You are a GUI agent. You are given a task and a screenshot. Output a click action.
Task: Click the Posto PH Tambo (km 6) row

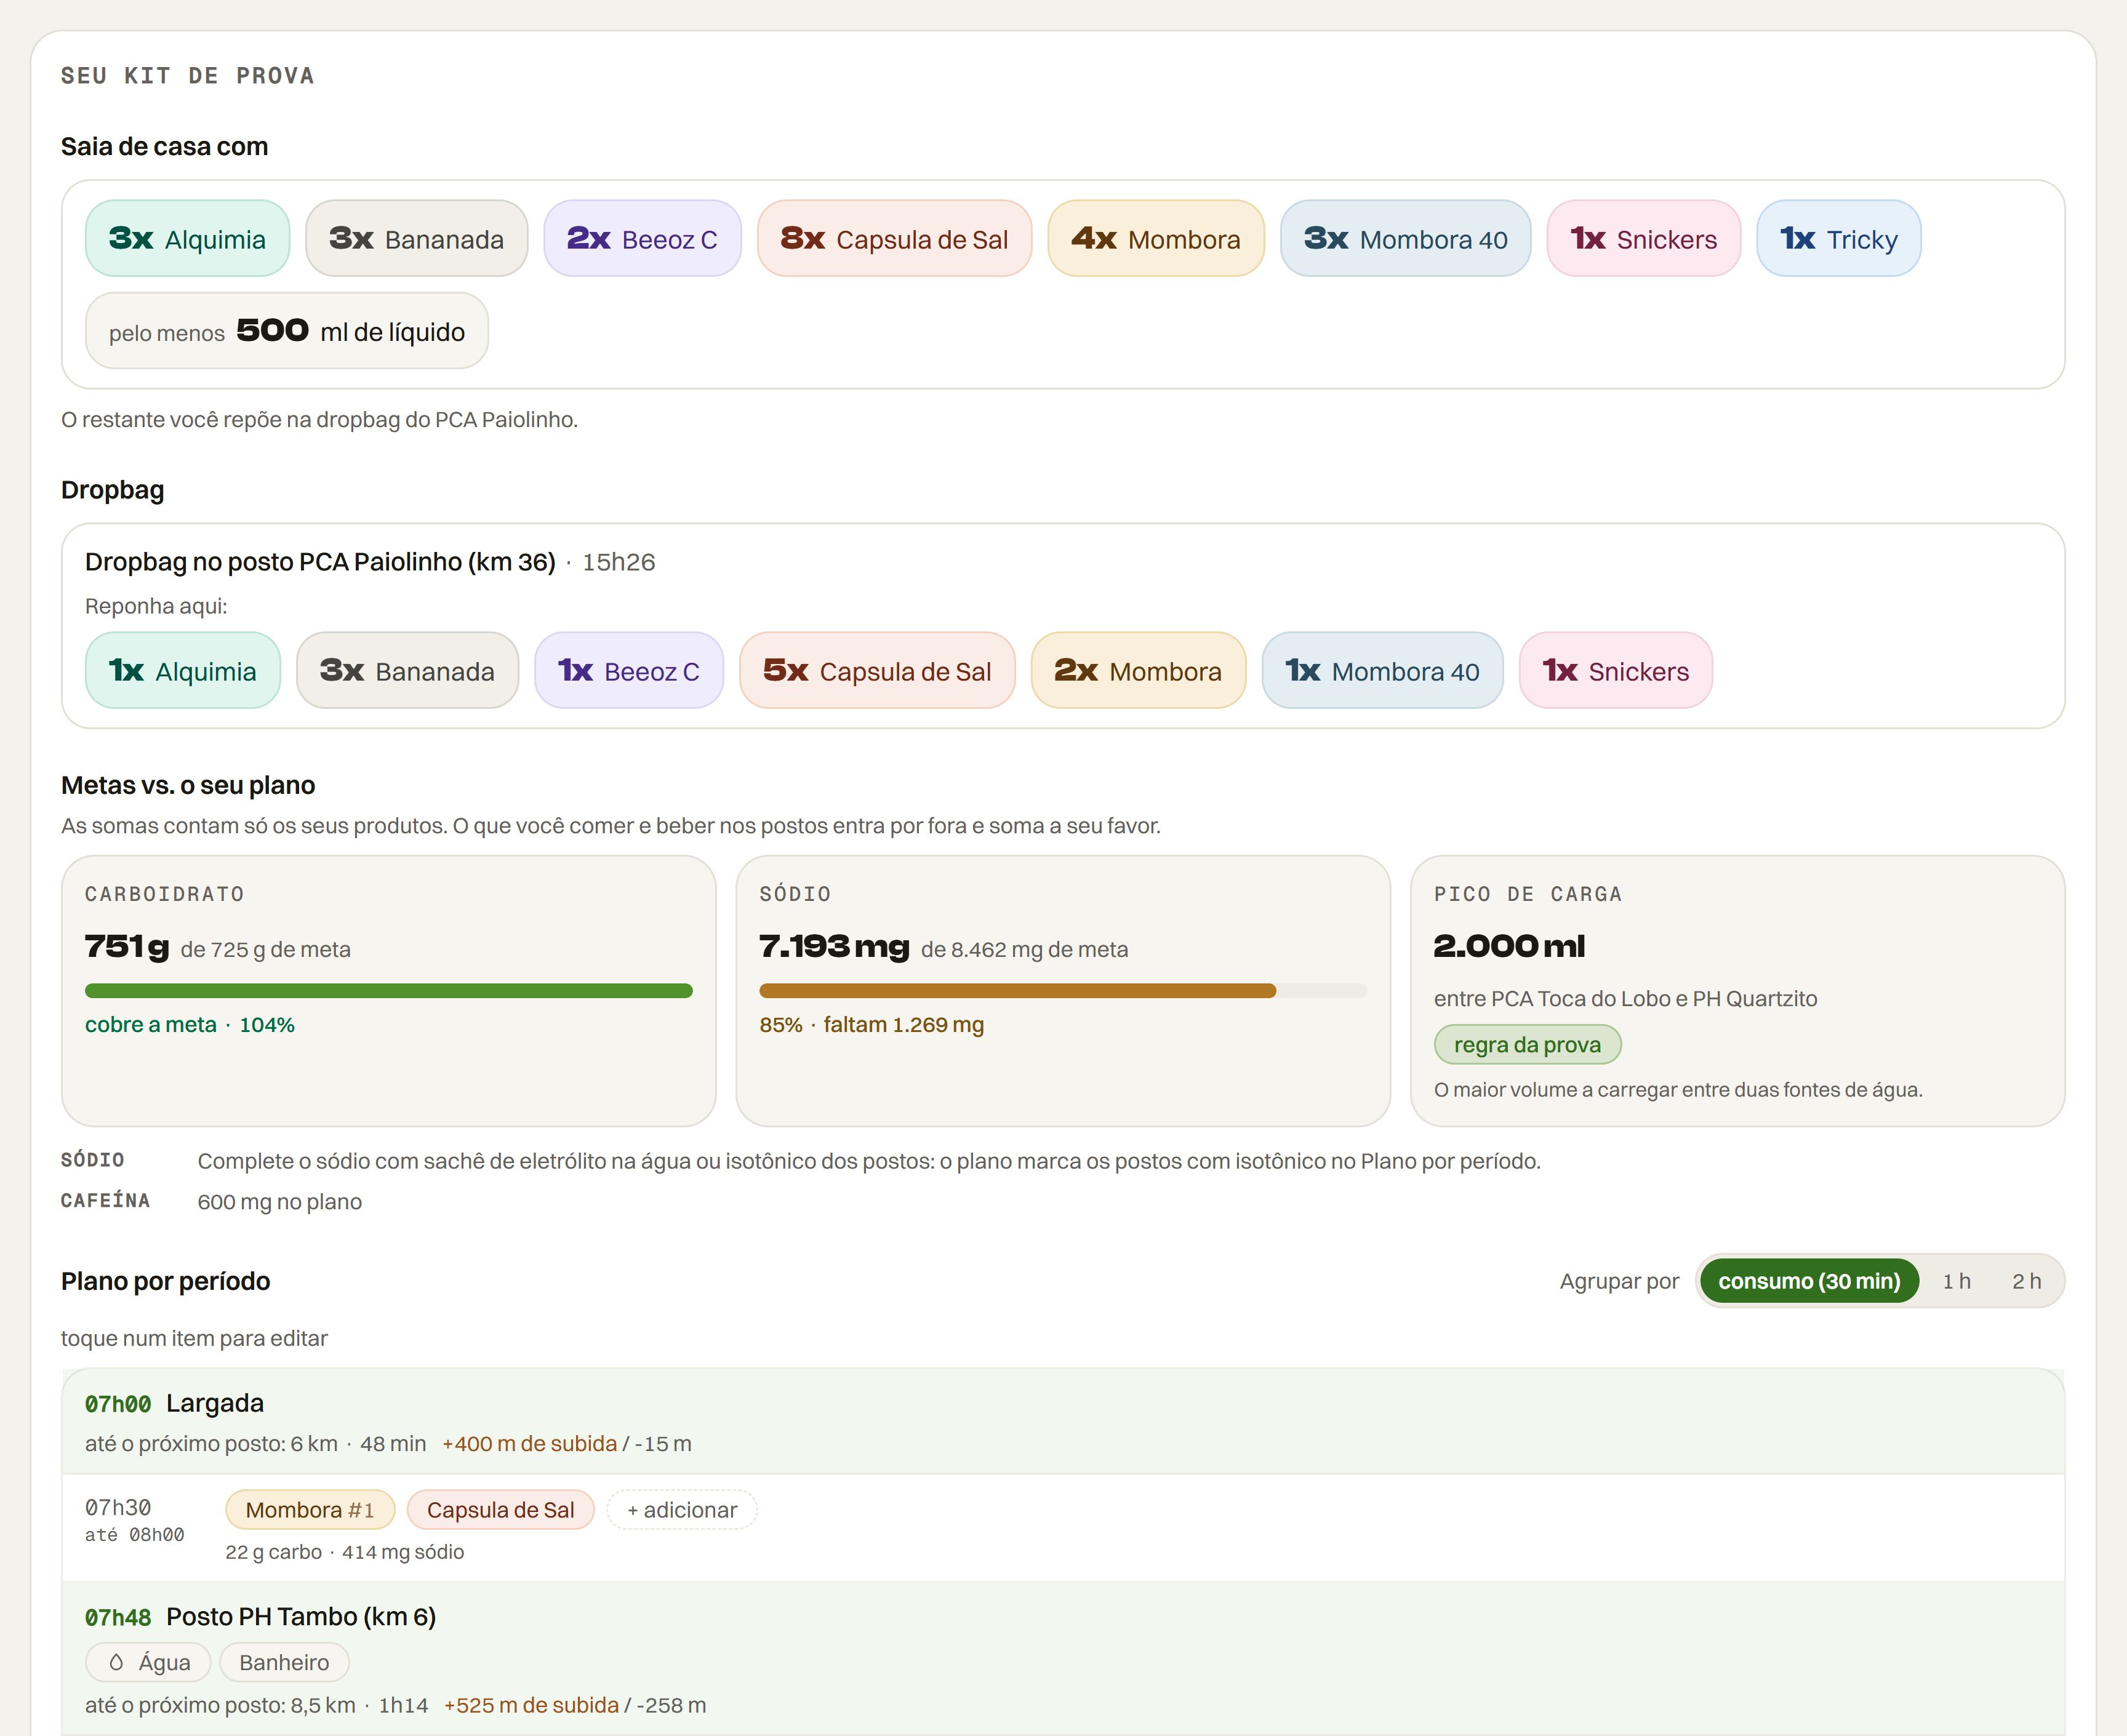1063,1658
